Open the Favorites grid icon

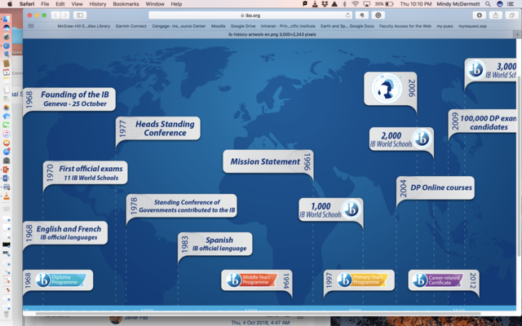pyautogui.click(x=31, y=26)
